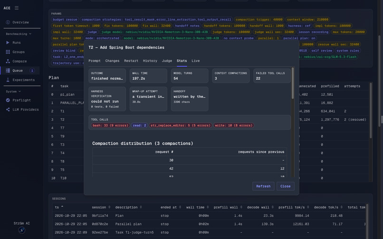Select the LLM Providers share icon
This screenshot has height=239, width=383.
pyautogui.click(x=8, y=110)
